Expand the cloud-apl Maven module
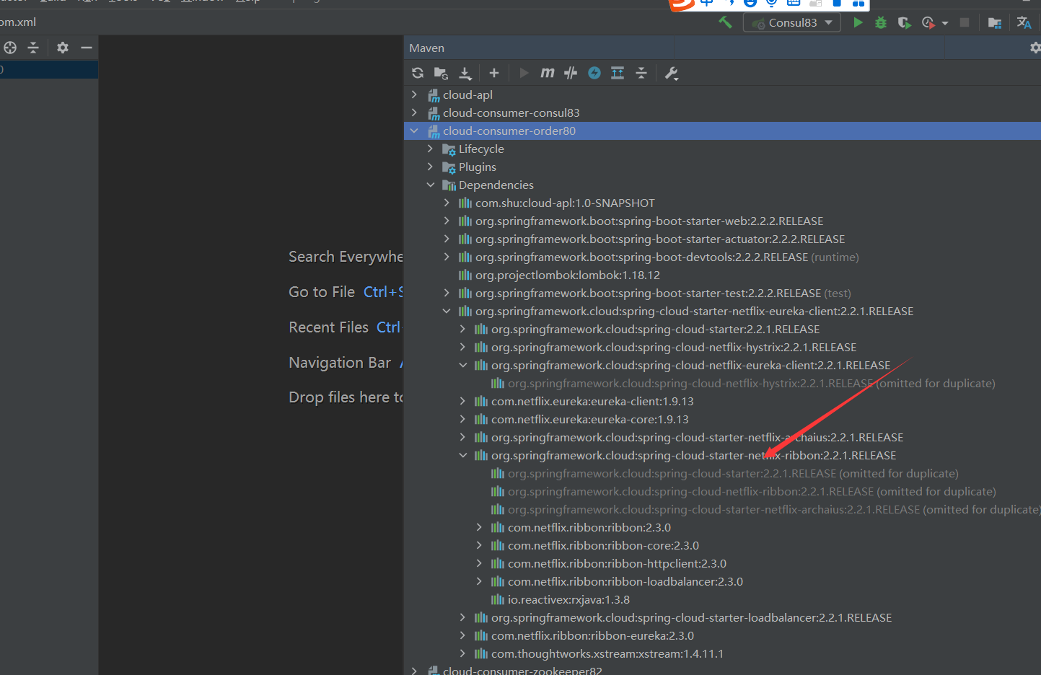The width and height of the screenshot is (1041, 675). 414,94
